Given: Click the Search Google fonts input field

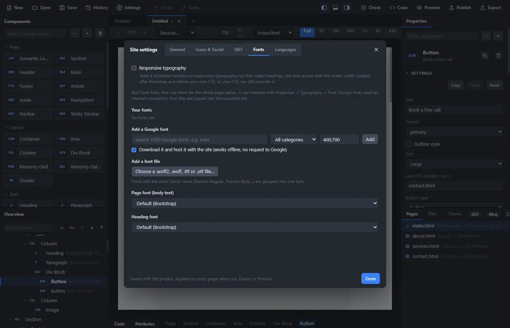Looking at the screenshot, I should click(199, 140).
